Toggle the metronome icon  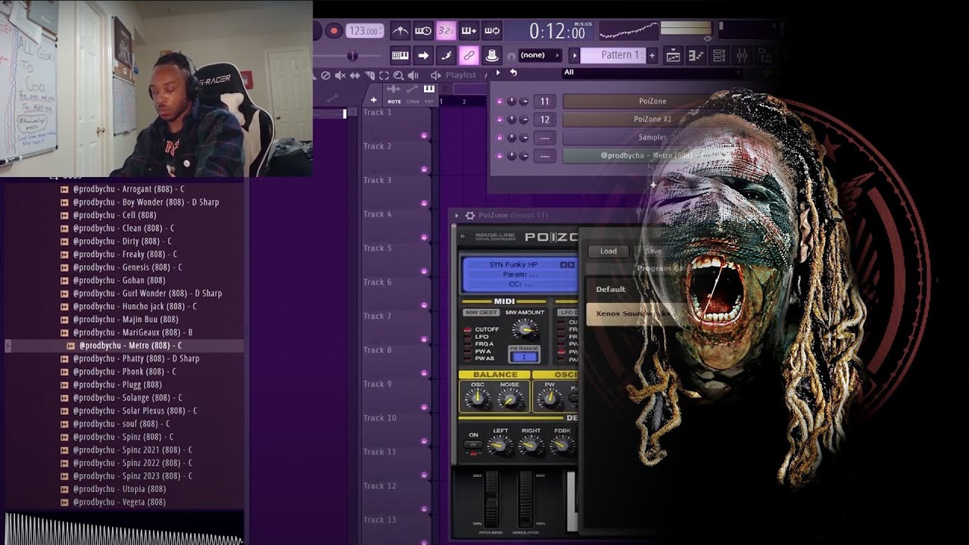(400, 31)
